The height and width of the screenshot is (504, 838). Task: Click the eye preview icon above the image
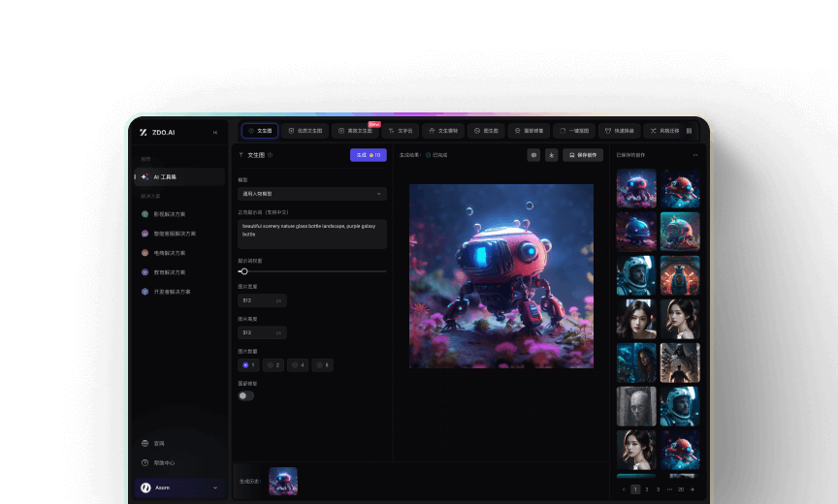[x=533, y=155]
